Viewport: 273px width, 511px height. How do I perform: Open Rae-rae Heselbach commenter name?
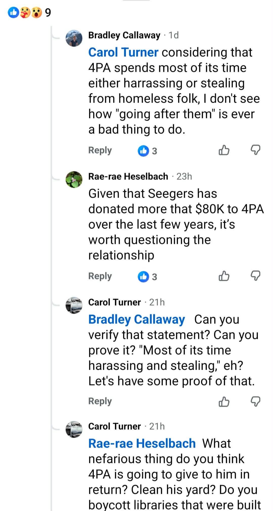pos(128,176)
